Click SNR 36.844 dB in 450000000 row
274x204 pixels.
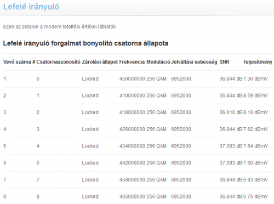(x=231, y=79)
